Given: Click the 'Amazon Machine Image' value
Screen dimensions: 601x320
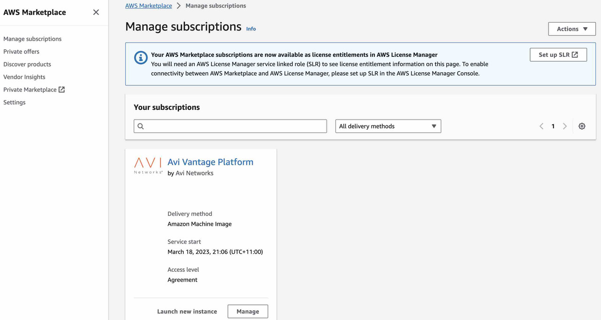Looking at the screenshot, I should click(200, 224).
